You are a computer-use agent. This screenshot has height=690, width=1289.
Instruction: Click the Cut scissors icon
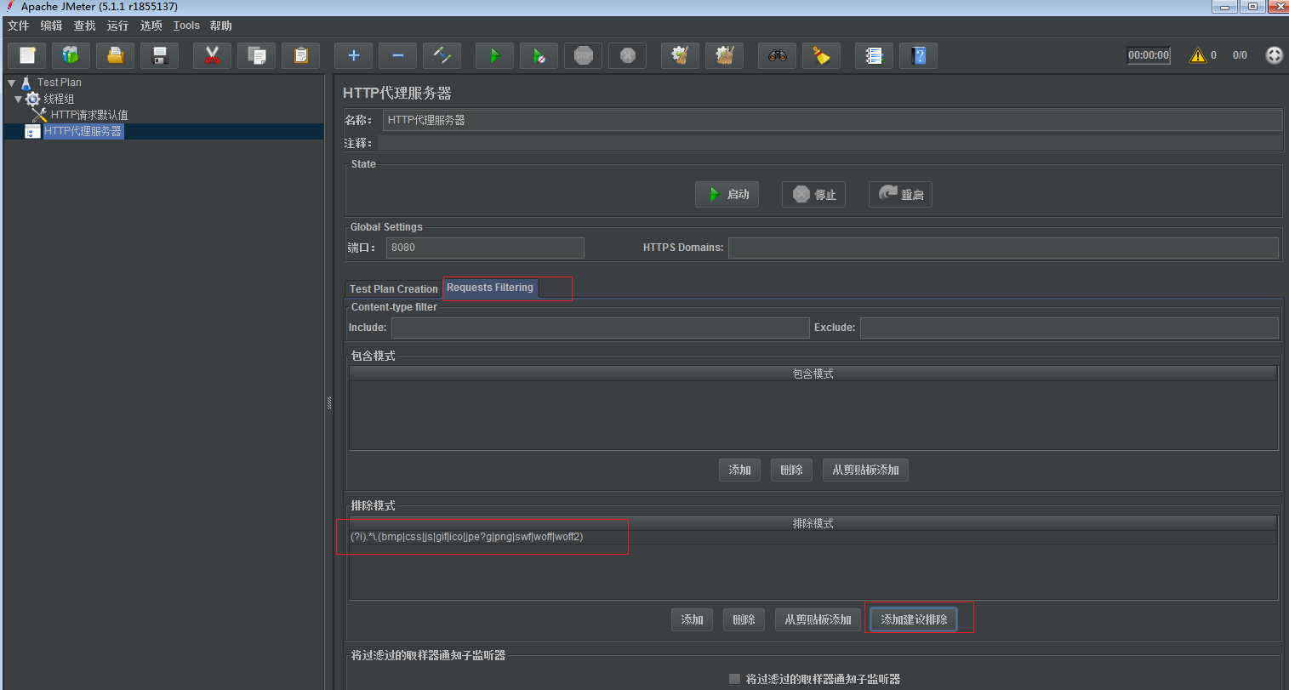coord(213,55)
